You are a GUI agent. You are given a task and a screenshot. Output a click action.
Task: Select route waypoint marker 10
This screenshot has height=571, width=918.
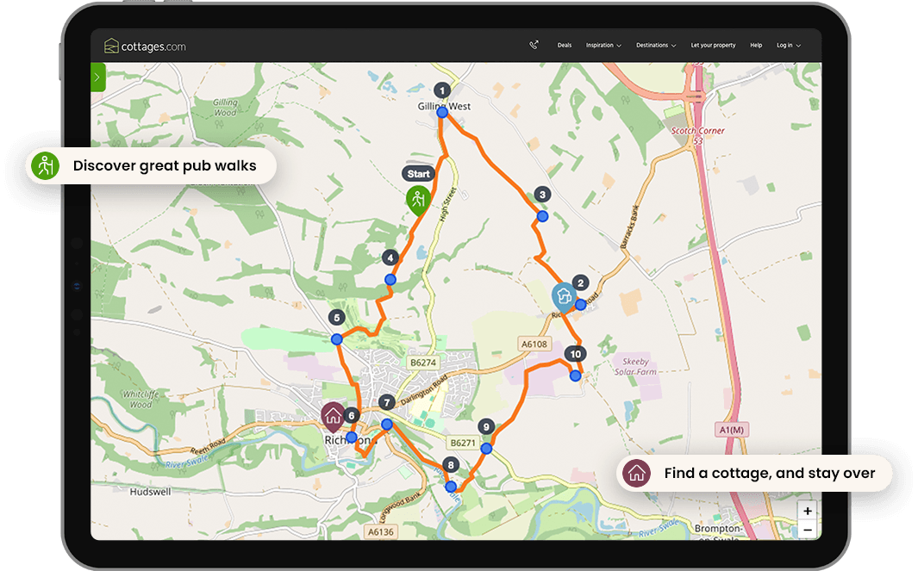pos(576,354)
